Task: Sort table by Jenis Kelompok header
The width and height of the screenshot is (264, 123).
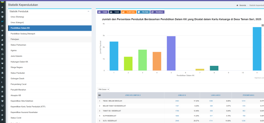Action: (x=133, y=95)
